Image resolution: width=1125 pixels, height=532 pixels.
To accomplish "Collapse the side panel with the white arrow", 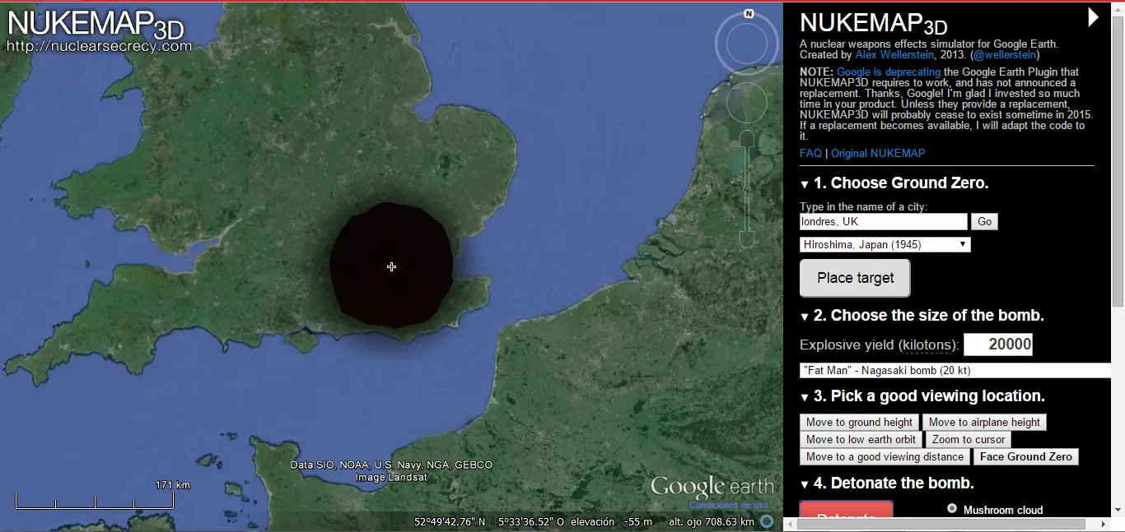I will click(x=1093, y=17).
